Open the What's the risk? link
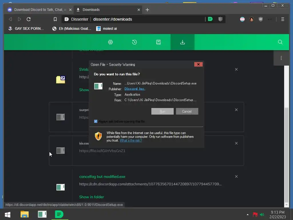 pos(131,140)
